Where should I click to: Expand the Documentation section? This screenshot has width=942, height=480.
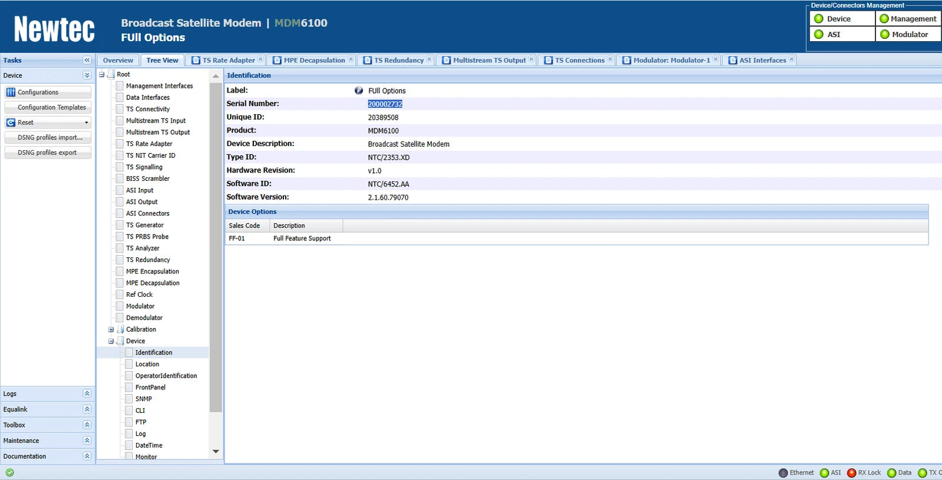click(87, 456)
